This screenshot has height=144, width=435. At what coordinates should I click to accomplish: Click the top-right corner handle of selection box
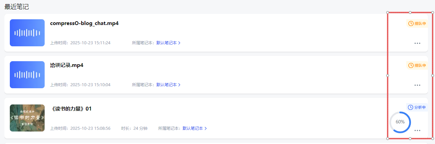click(433, 13)
